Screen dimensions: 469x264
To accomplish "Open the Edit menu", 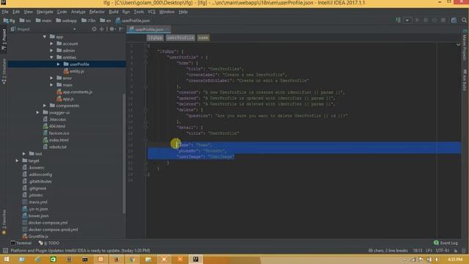I will pos(16,12).
